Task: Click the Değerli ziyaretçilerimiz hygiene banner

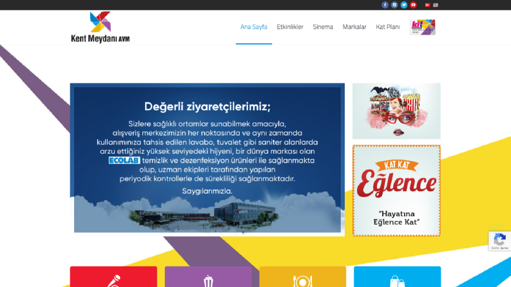Action: pyautogui.click(x=207, y=160)
